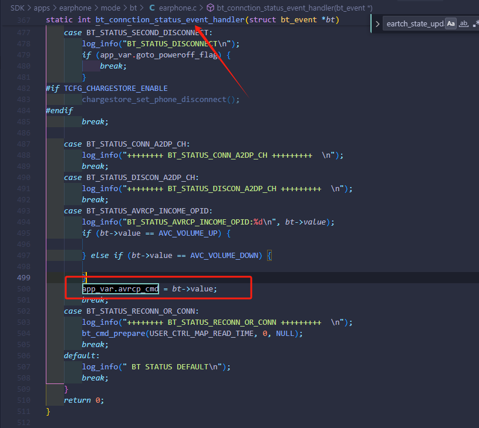The height and width of the screenshot is (428, 479).
Task: Click 'bt_cmd_prepare' function call
Action: [113, 334]
